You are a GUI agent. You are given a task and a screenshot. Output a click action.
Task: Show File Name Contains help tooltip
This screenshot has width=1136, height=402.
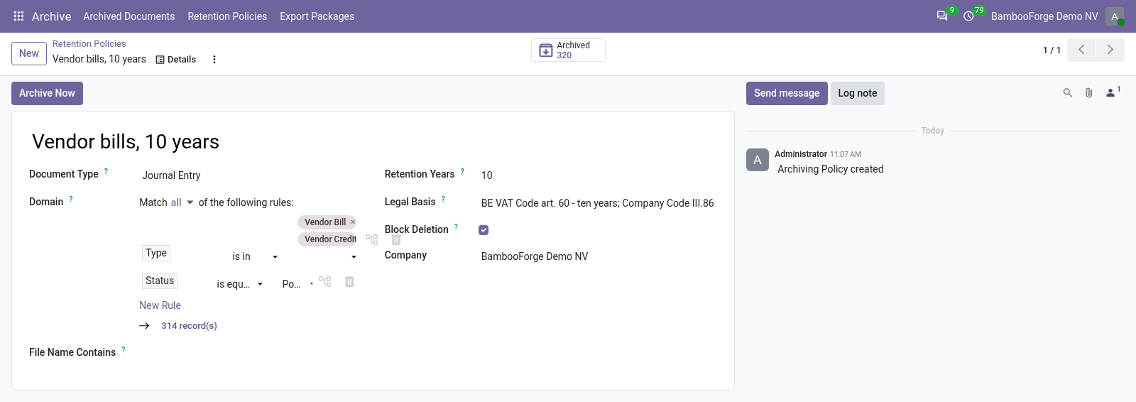coord(124,349)
